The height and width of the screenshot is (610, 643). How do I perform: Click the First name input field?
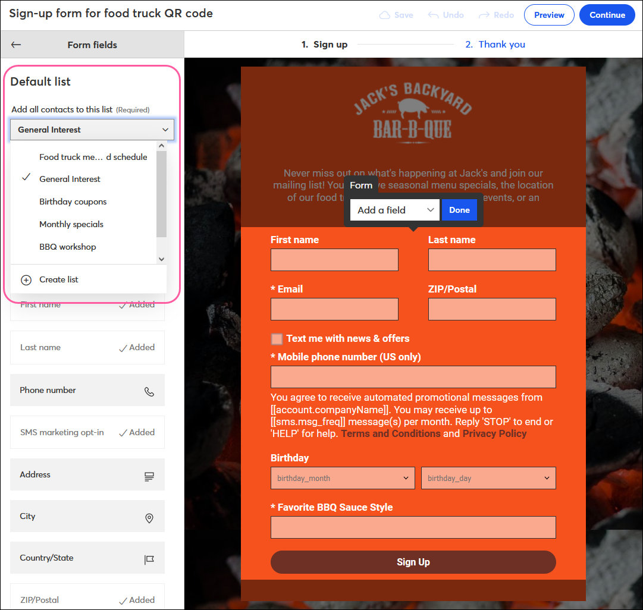(334, 260)
